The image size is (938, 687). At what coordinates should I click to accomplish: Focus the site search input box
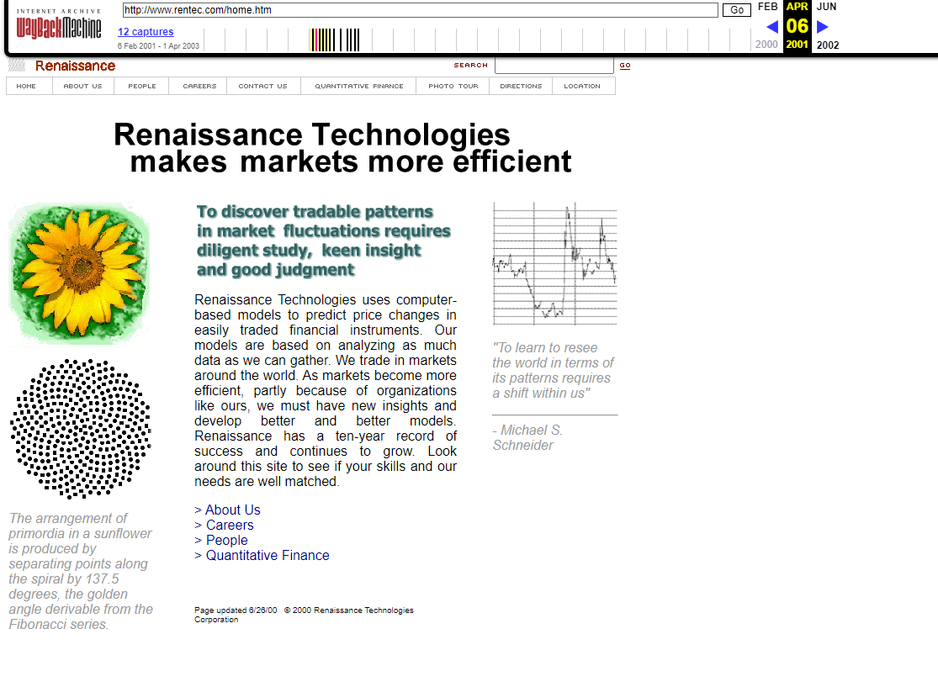[x=554, y=66]
